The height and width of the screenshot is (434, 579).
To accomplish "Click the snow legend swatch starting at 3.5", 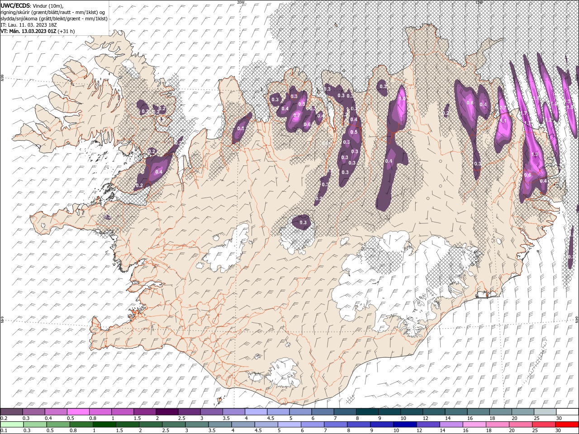I will [233, 411].
